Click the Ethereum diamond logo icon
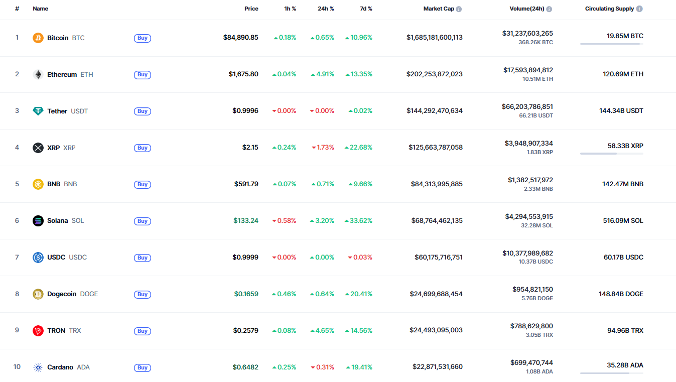Viewport: 676px width, 382px height. 38,74
